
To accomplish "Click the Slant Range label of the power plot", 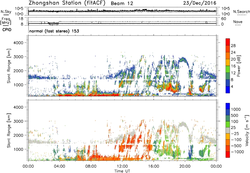I will pos(9,66).
